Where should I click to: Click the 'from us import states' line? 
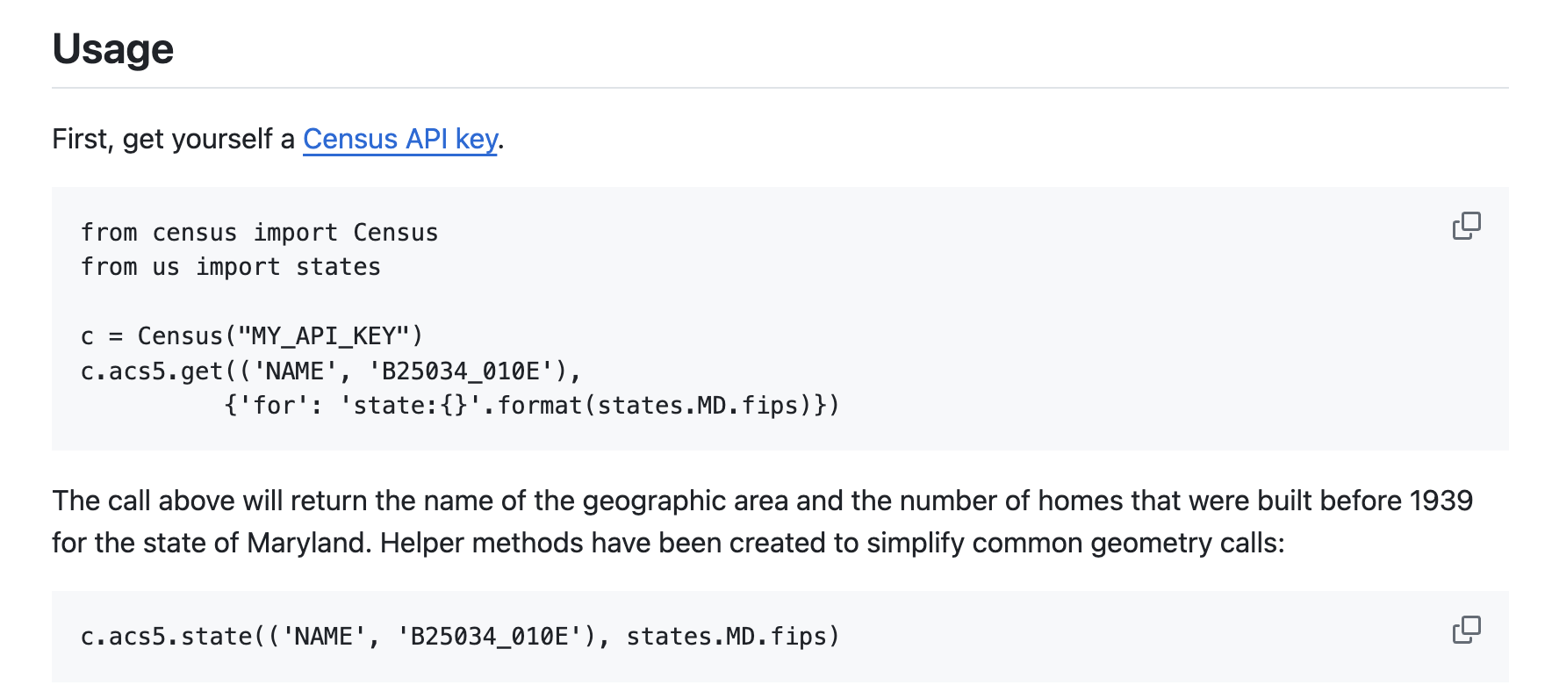[x=231, y=267]
